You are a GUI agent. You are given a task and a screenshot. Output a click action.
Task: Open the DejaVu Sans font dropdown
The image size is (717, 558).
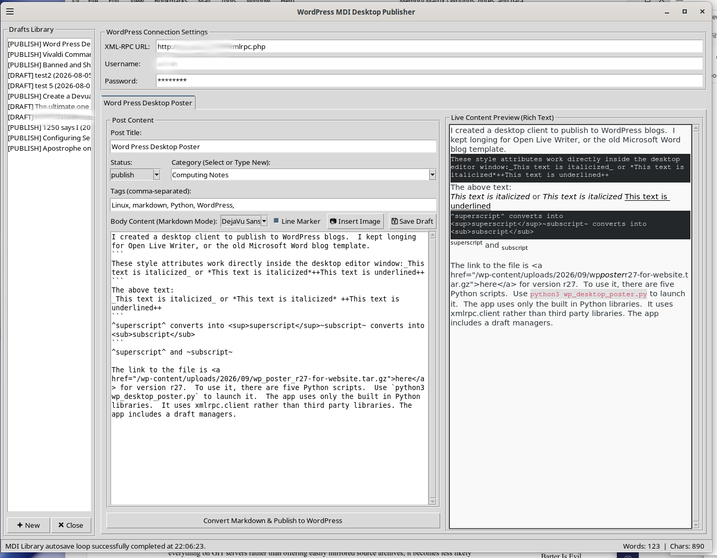pos(244,221)
